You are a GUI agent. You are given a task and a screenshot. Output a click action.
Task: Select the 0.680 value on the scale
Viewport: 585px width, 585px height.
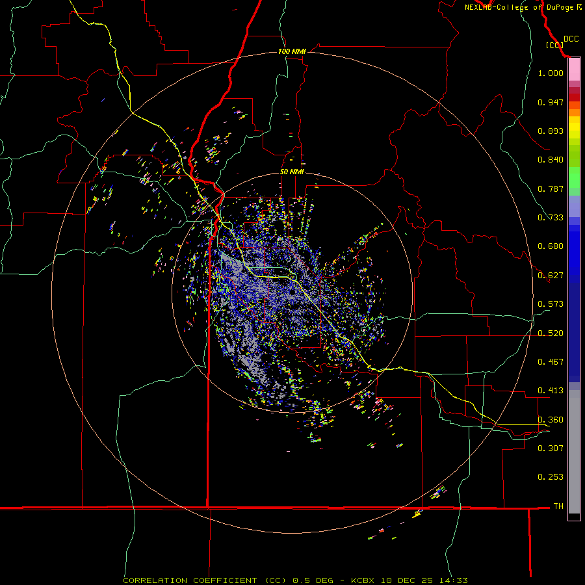(x=551, y=246)
